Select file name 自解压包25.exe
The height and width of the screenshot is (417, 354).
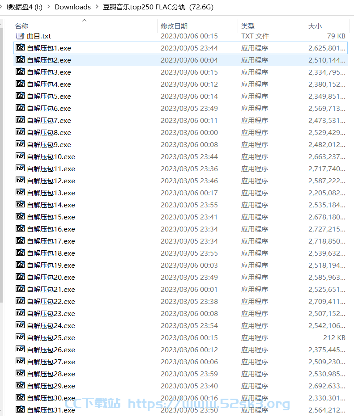click(x=51, y=337)
